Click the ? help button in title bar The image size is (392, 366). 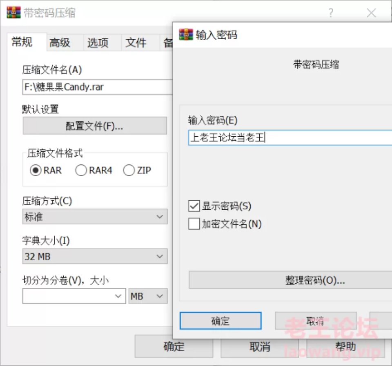point(331,13)
